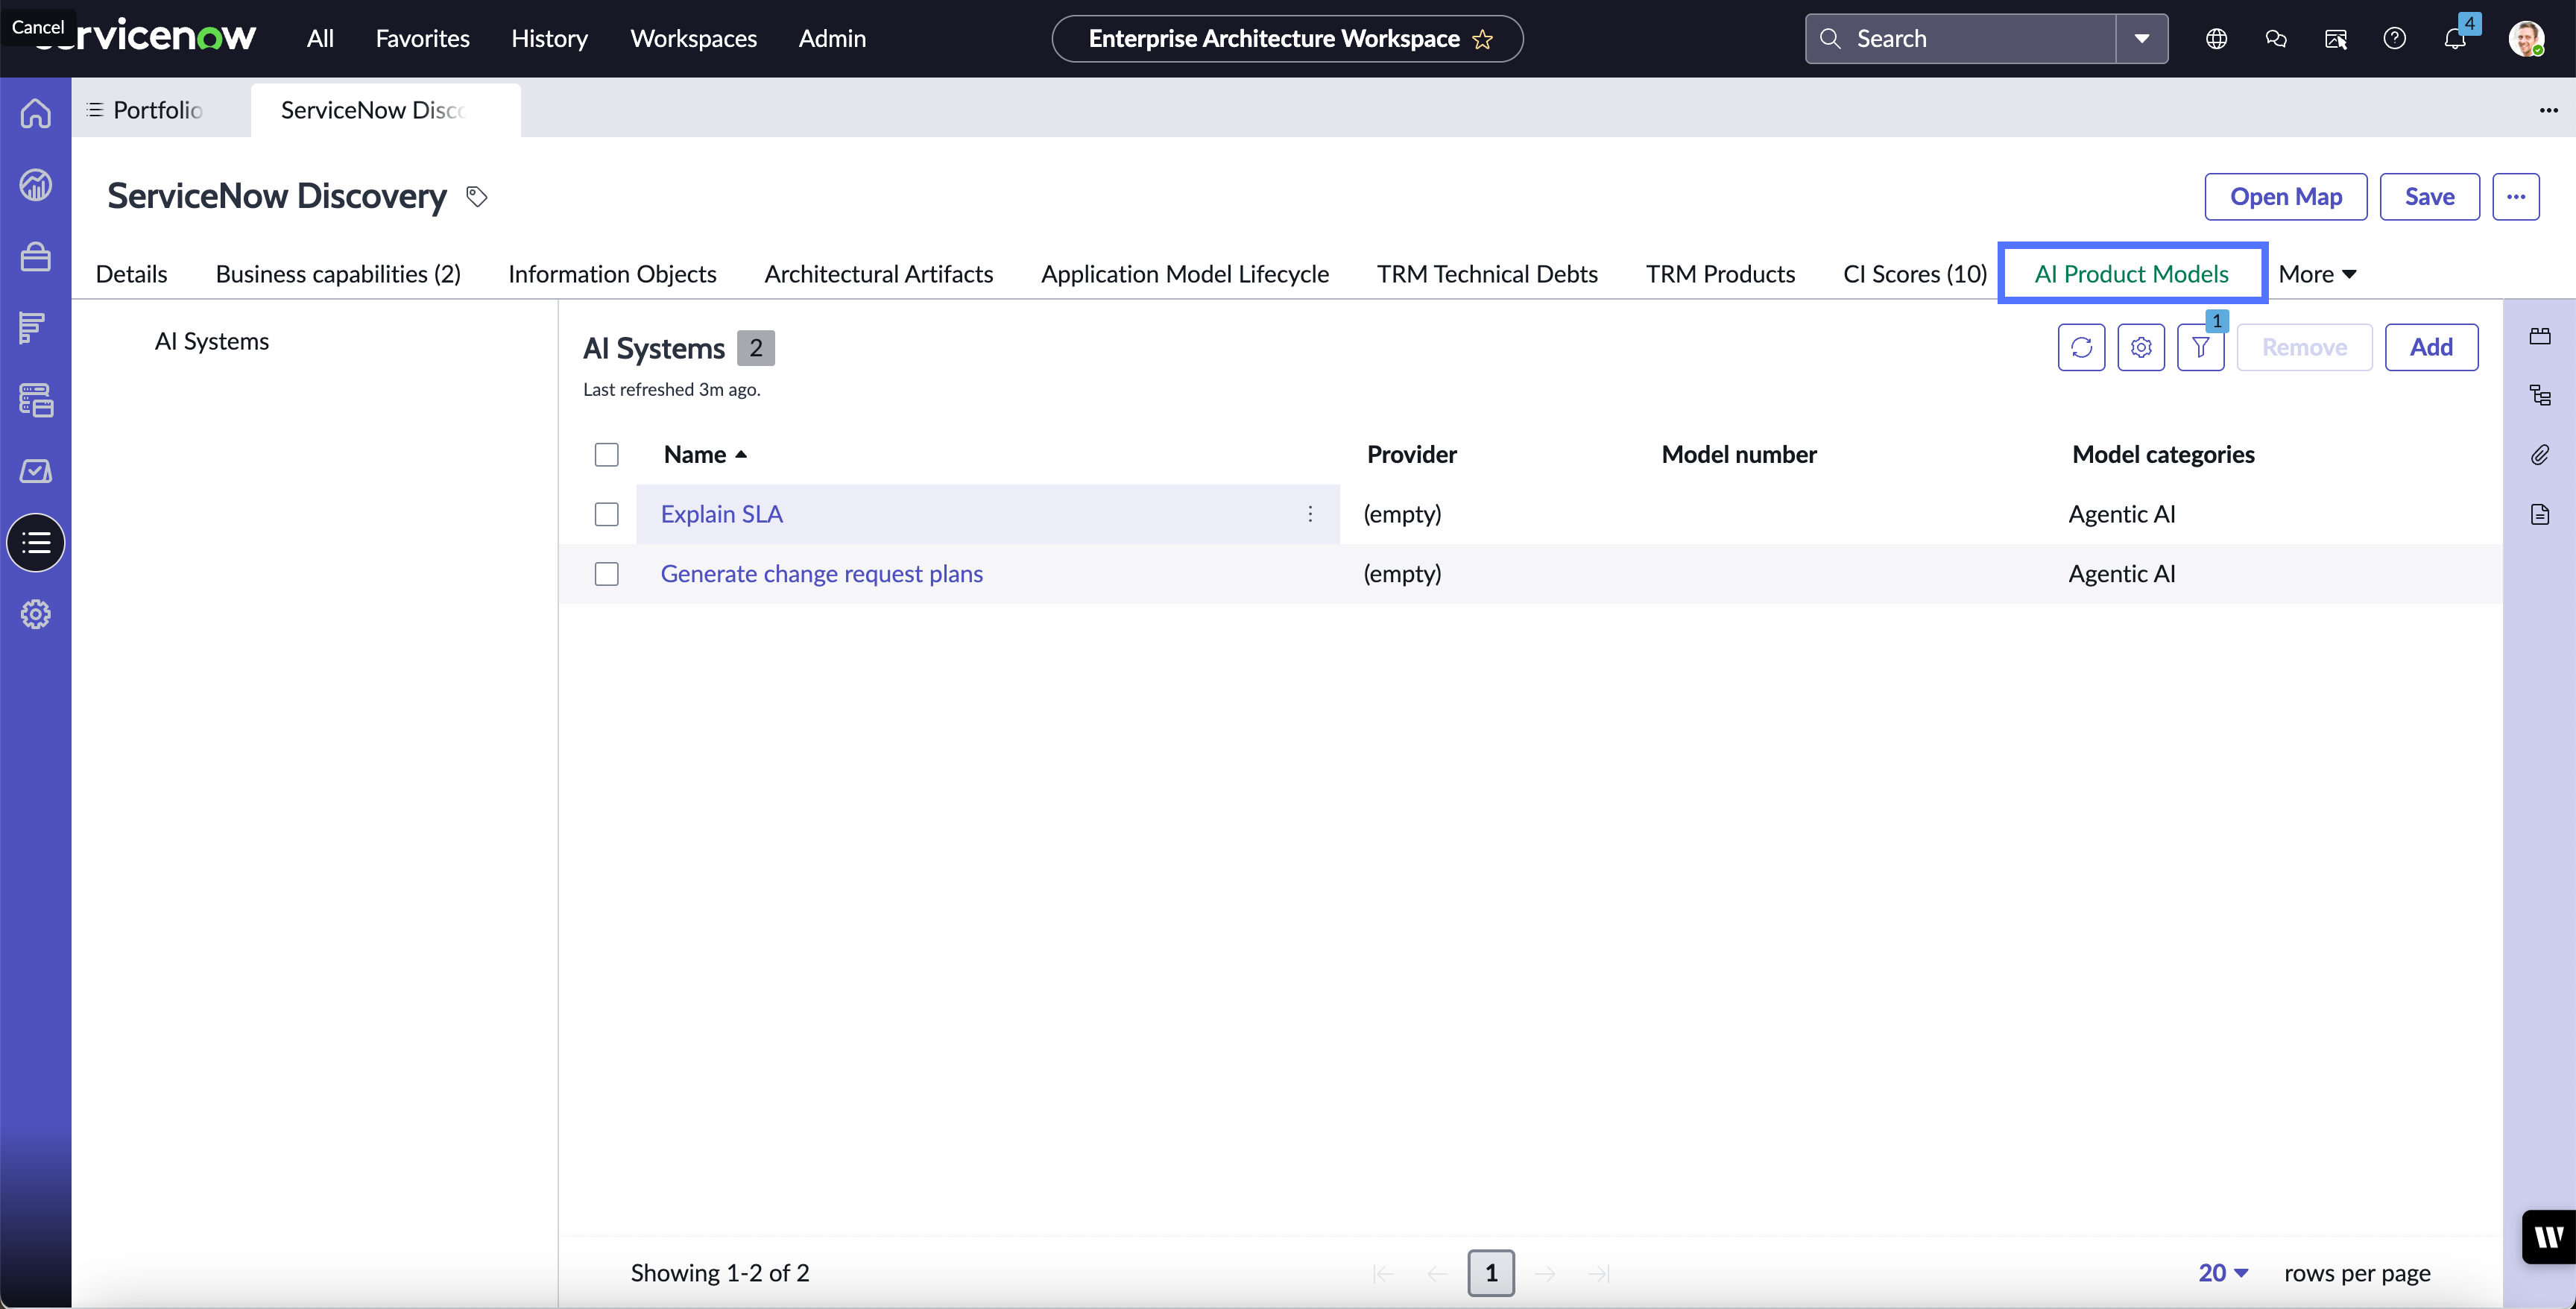Switch to TRM Products tab
The height and width of the screenshot is (1309, 2576).
pyautogui.click(x=1720, y=274)
